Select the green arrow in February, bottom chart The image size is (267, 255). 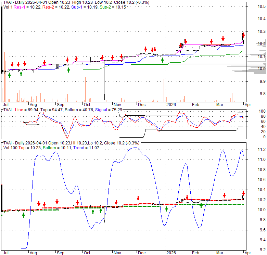[x=201, y=205]
